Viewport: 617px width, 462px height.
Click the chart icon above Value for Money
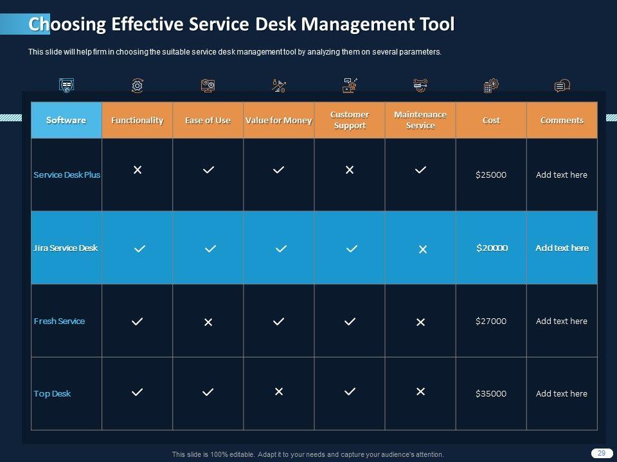(x=278, y=85)
